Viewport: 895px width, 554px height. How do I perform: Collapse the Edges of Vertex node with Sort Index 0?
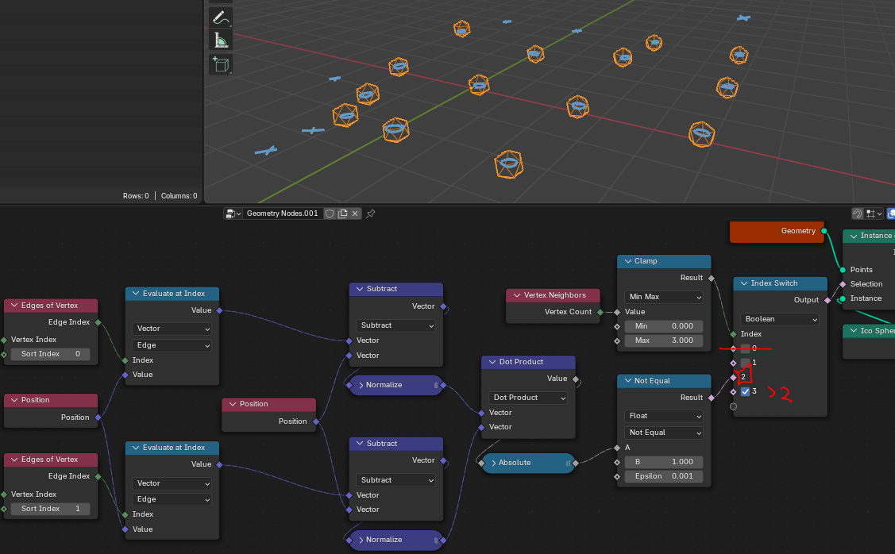coord(14,306)
